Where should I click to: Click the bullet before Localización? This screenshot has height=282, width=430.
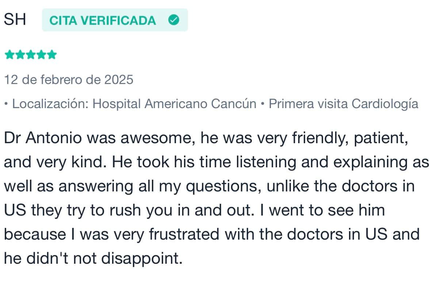6,104
